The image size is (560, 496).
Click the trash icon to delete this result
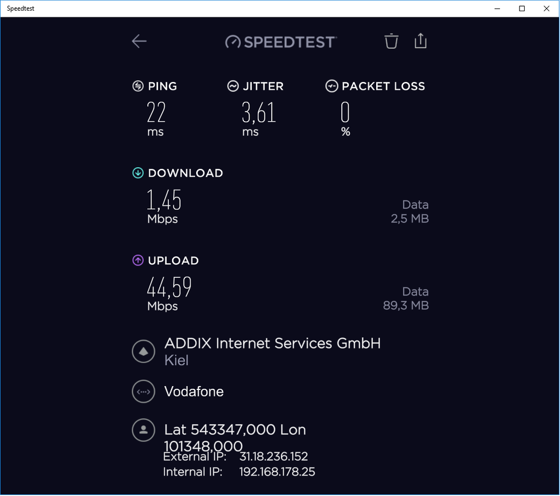(391, 41)
